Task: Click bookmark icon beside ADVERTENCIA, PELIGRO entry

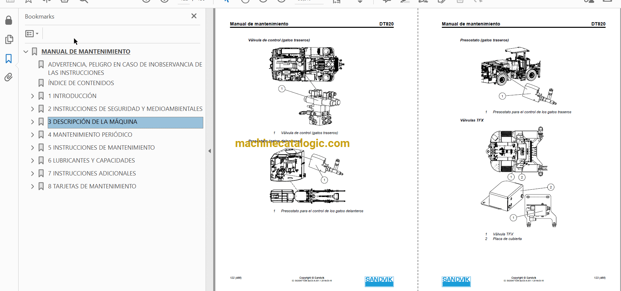Action: click(41, 65)
